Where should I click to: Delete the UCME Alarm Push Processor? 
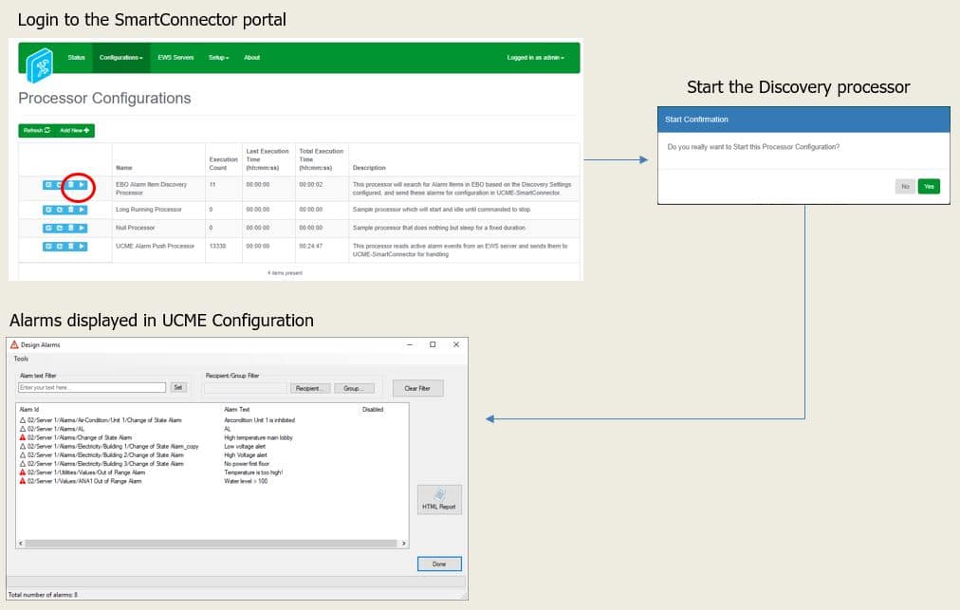pos(70,247)
